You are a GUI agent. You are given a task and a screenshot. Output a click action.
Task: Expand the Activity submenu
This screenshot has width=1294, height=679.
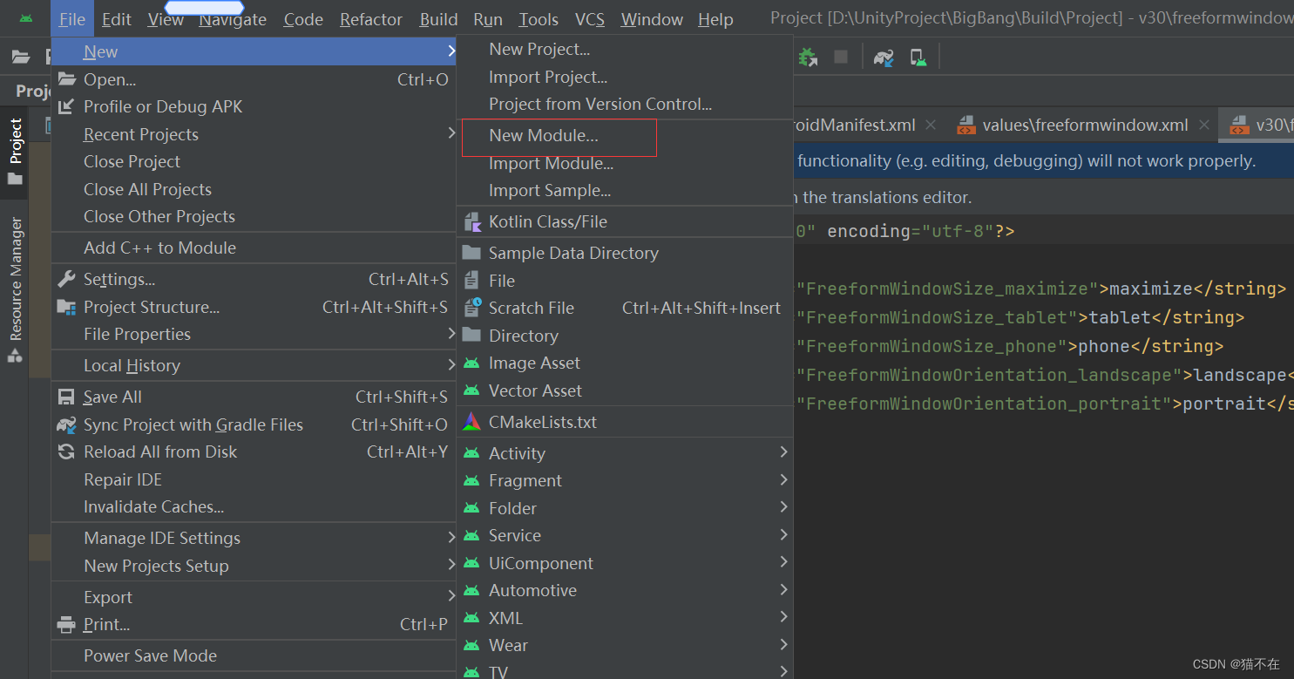[625, 453]
